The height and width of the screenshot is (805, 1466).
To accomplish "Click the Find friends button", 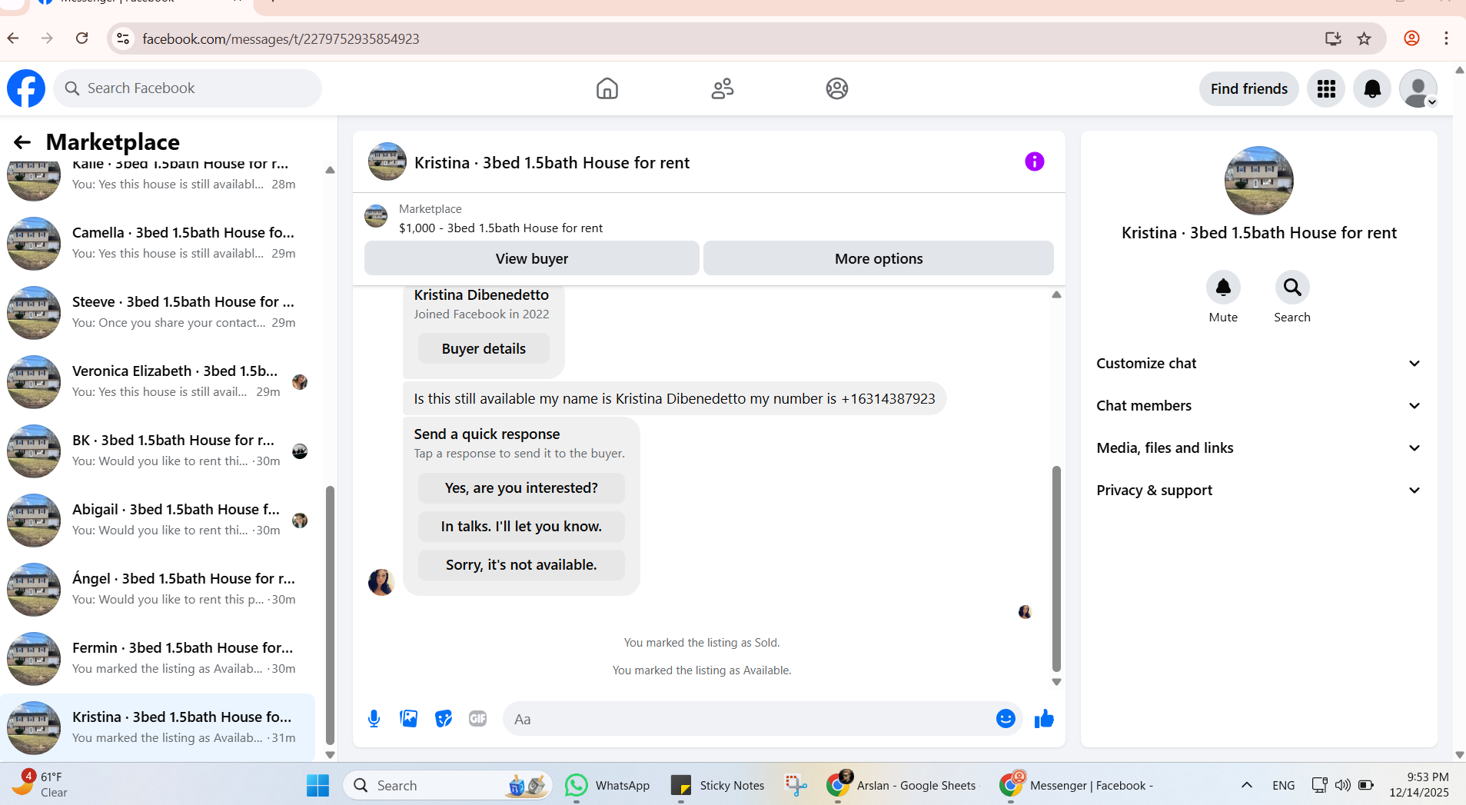I will pyautogui.click(x=1248, y=88).
